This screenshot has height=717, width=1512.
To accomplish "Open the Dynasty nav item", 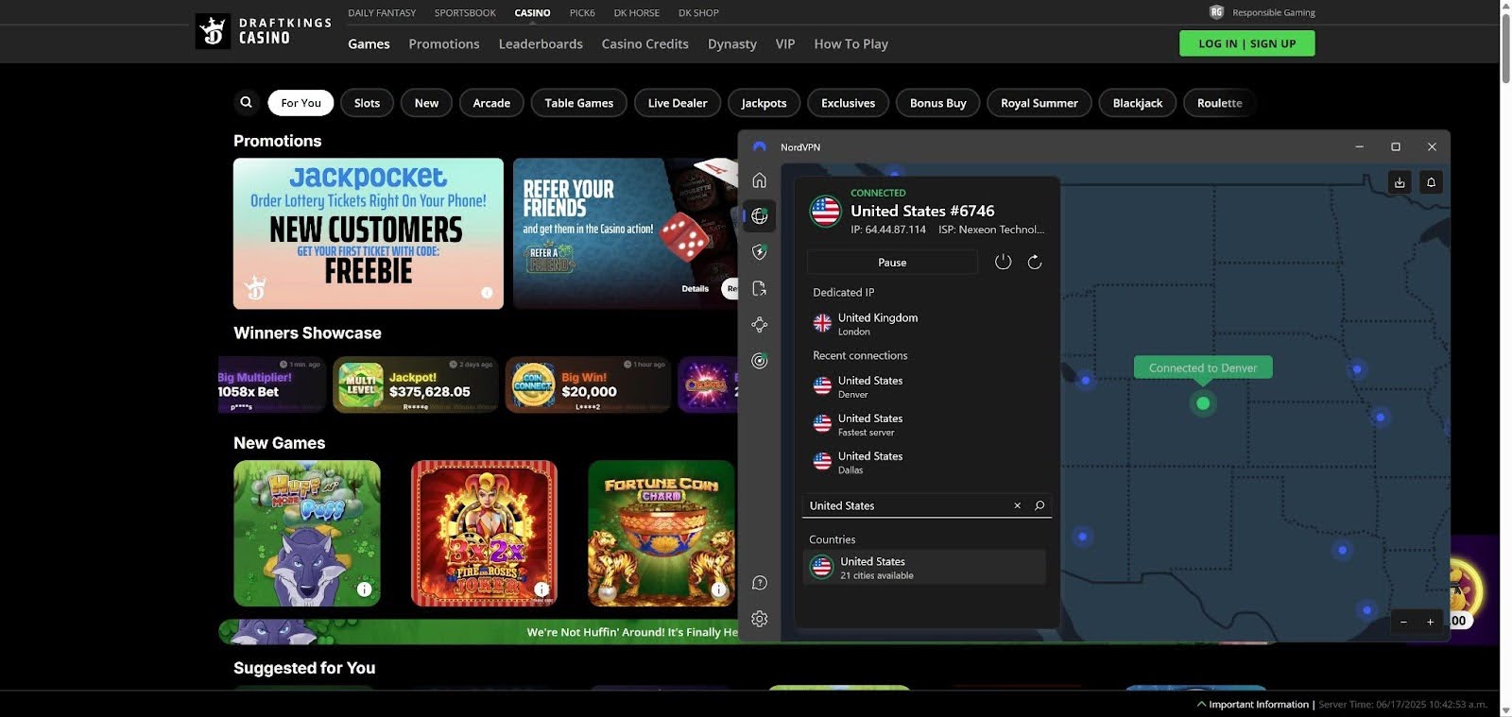I will pos(732,43).
